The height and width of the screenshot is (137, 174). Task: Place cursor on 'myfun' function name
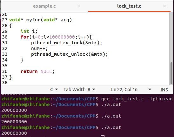(33, 20)
